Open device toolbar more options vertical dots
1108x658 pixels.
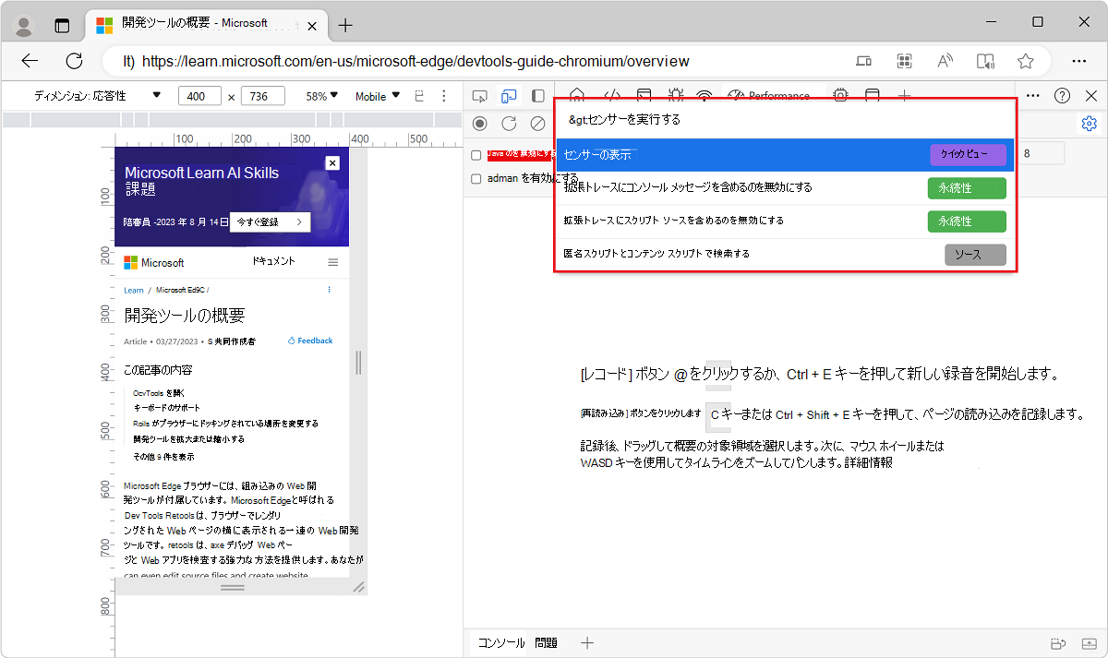pyautogui.click(x=444, y=96)
